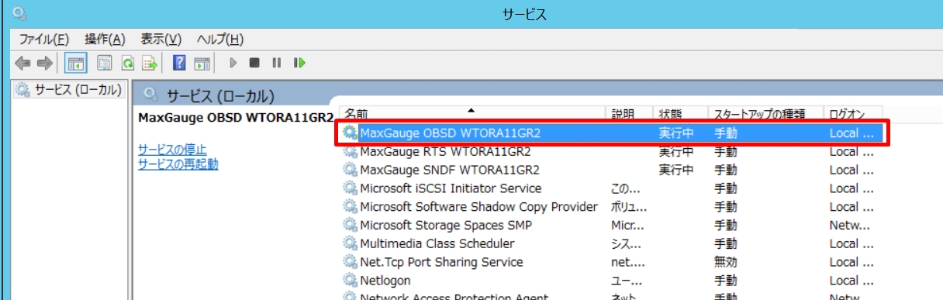Click the services icon in the title bar

20,13
